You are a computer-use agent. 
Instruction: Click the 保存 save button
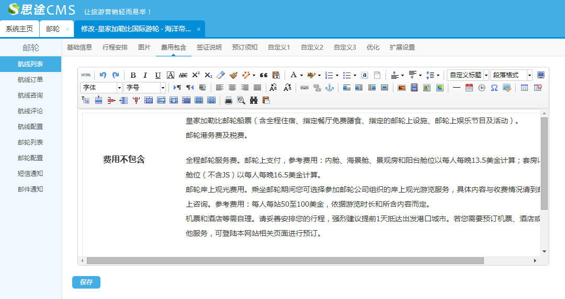point(86,282)
